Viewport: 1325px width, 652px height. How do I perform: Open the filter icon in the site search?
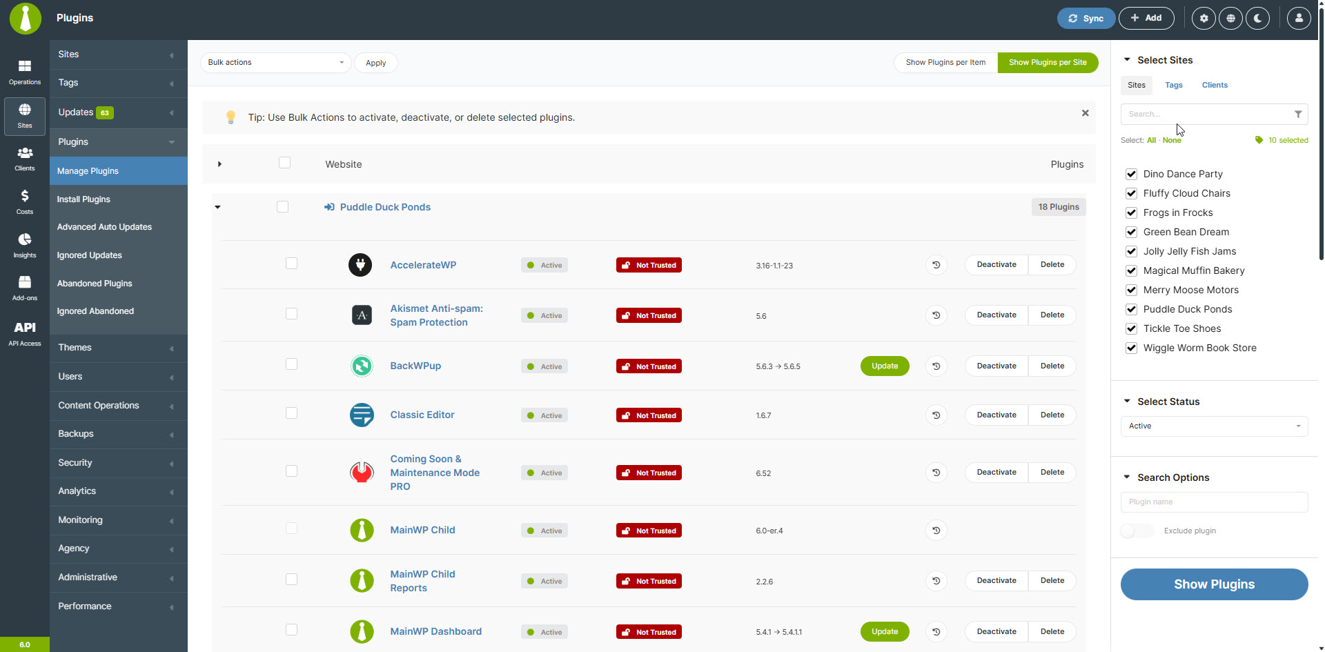1298,114
